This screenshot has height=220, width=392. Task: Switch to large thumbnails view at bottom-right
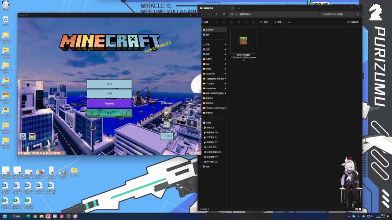tap(360, 209)
